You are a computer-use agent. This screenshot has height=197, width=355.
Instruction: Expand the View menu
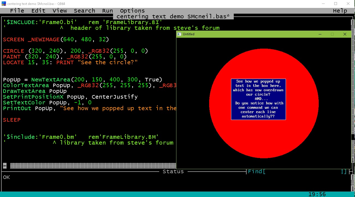click(60, 11)
